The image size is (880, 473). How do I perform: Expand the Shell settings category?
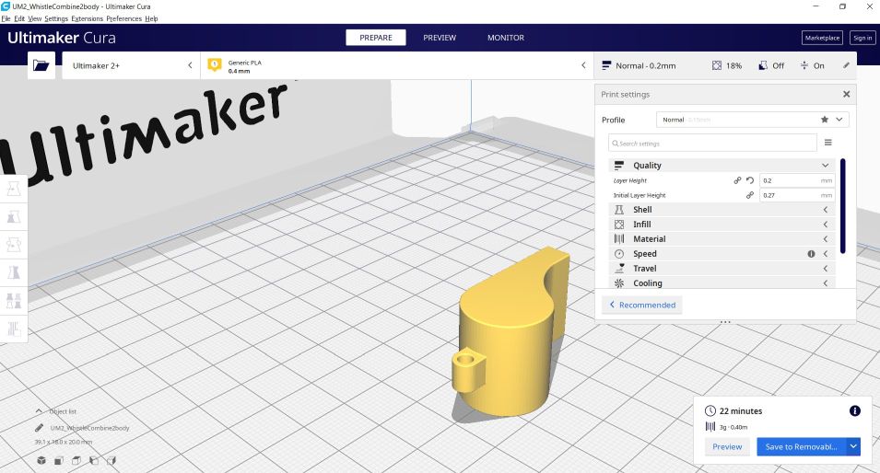point(722,210)
